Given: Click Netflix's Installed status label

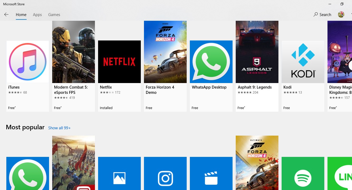Looking at the screenshot, I should 106,108.
